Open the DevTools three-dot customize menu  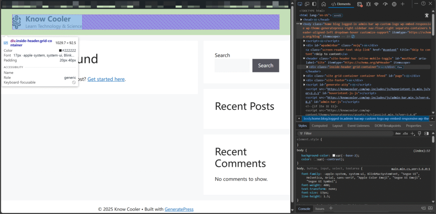coord(416,3)
